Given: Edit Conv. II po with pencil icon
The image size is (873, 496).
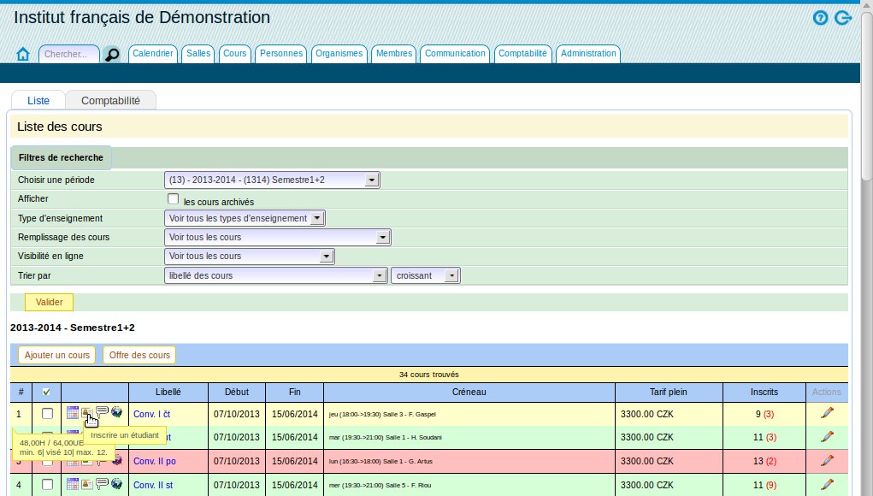Looking at the screenshot, I should (x=827, y=460).
